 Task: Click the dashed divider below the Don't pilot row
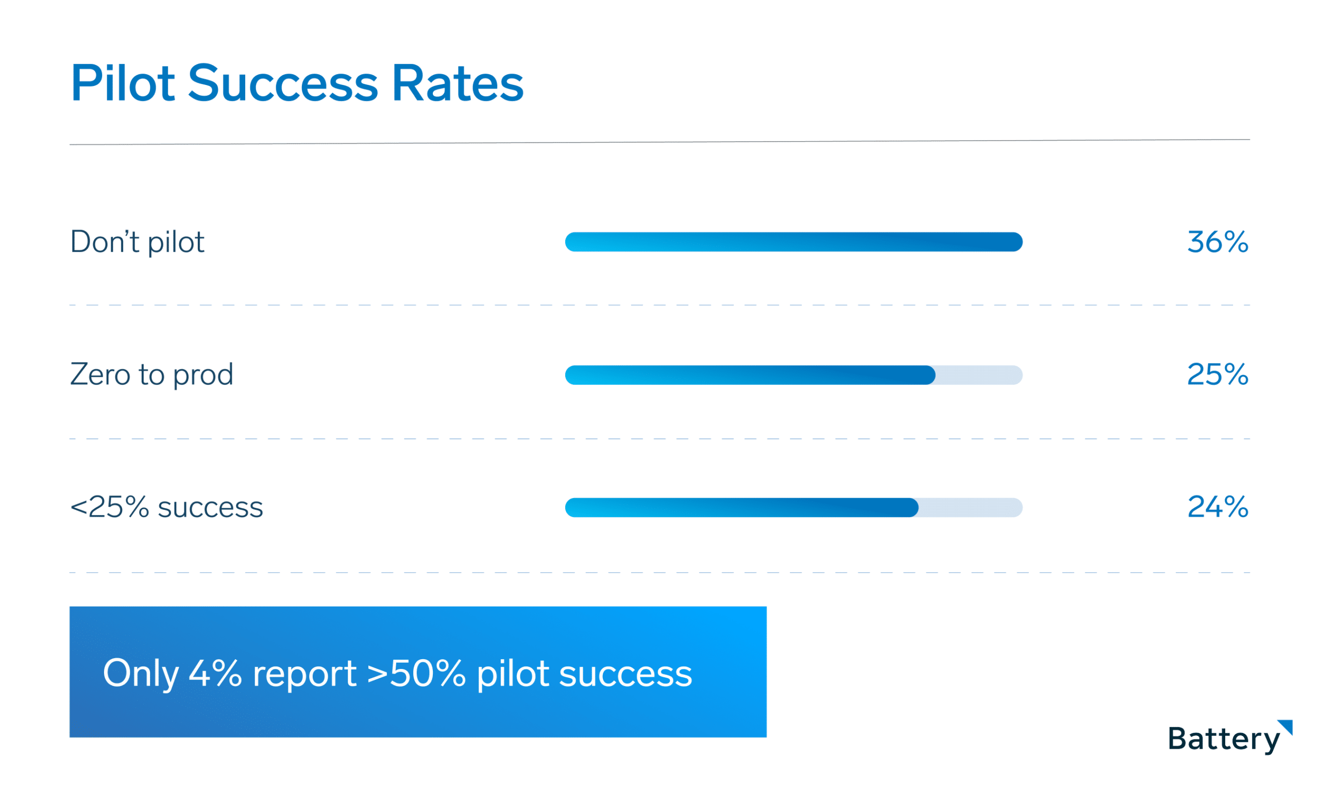coord(659,305)
